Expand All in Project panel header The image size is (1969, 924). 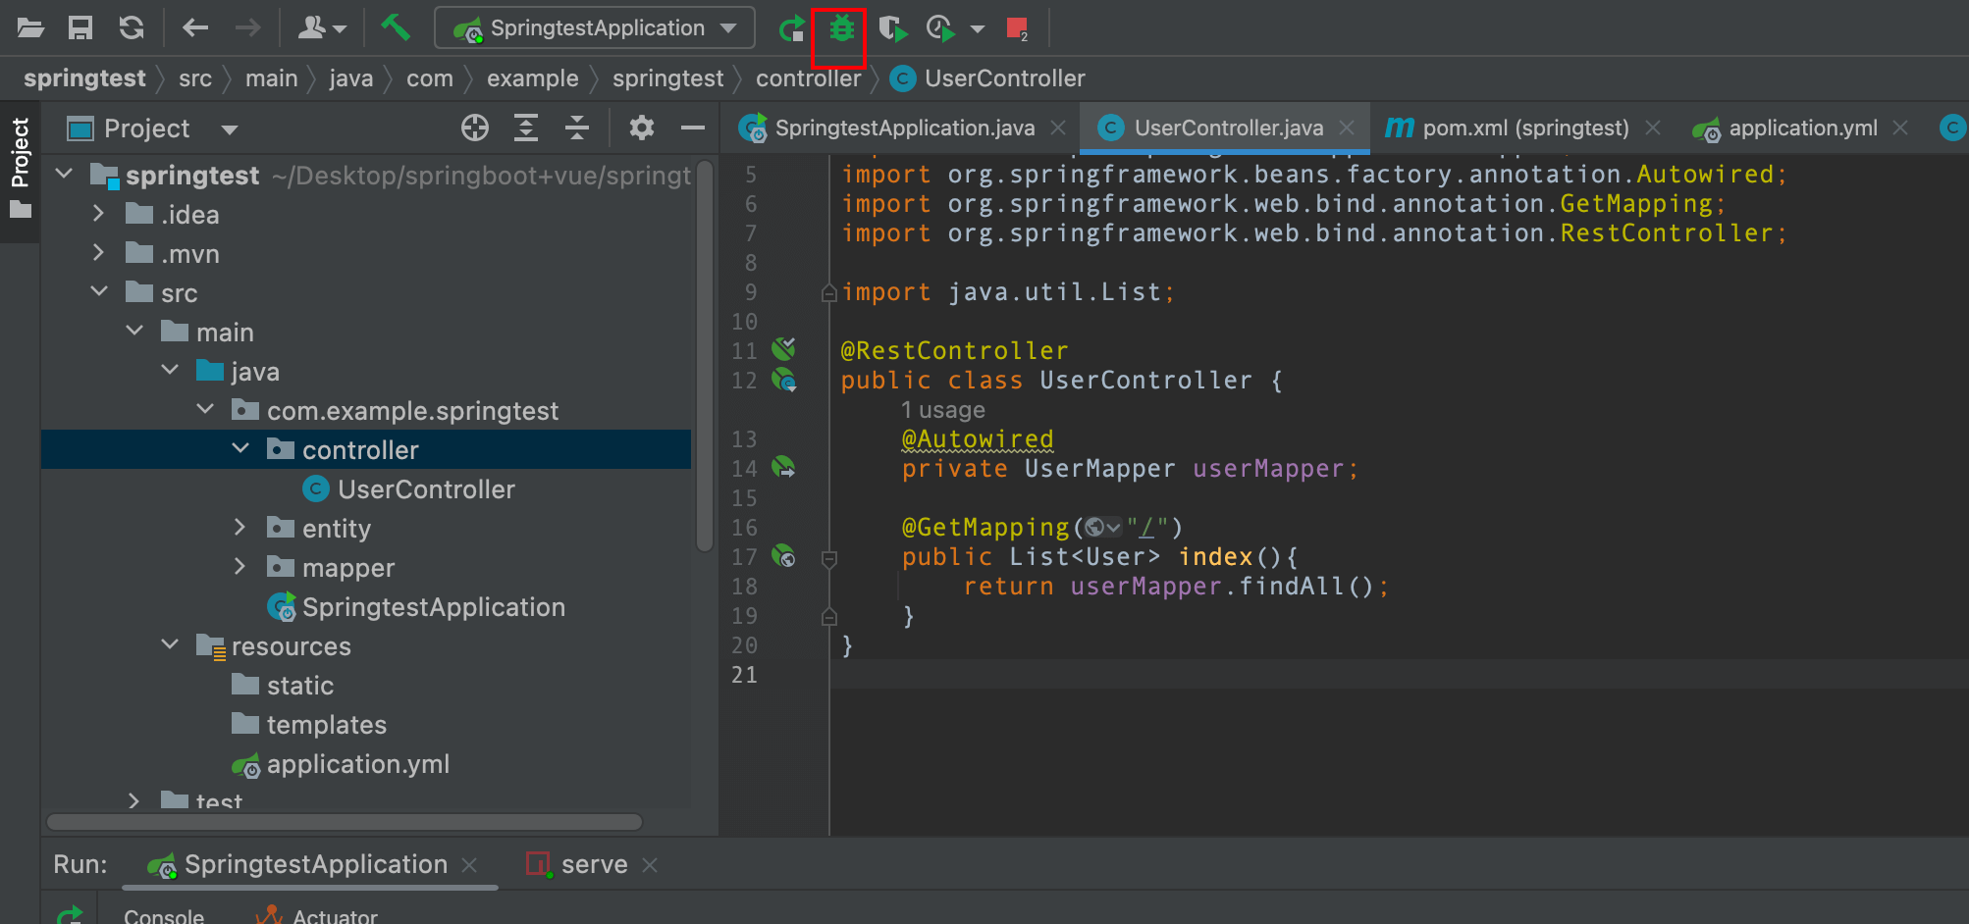pos(526,128)
